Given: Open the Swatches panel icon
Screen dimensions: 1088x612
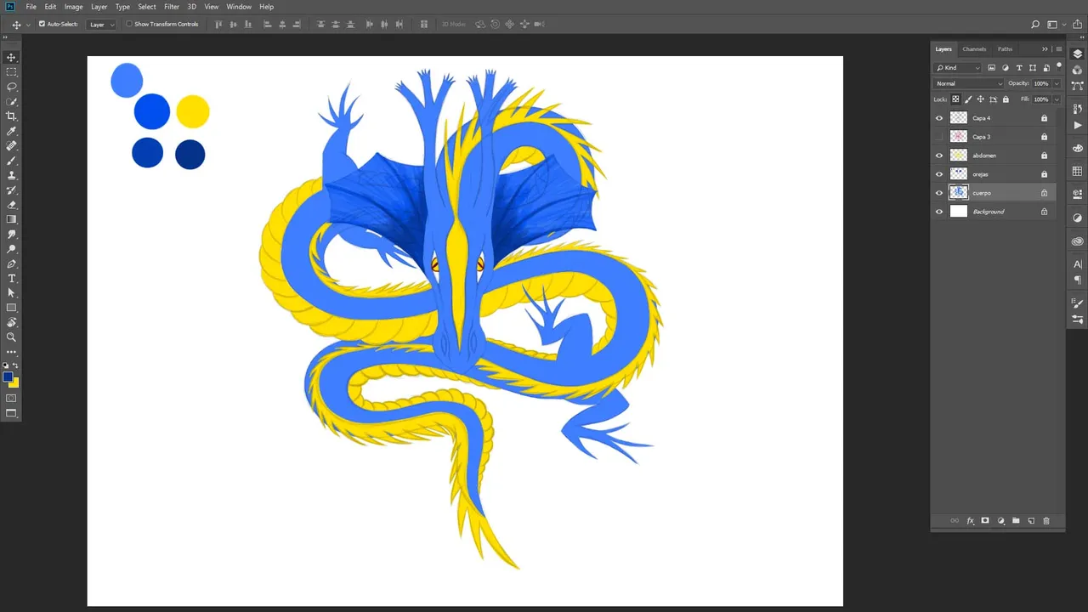Looking at the screenshot, I should tap(1078, 171).
